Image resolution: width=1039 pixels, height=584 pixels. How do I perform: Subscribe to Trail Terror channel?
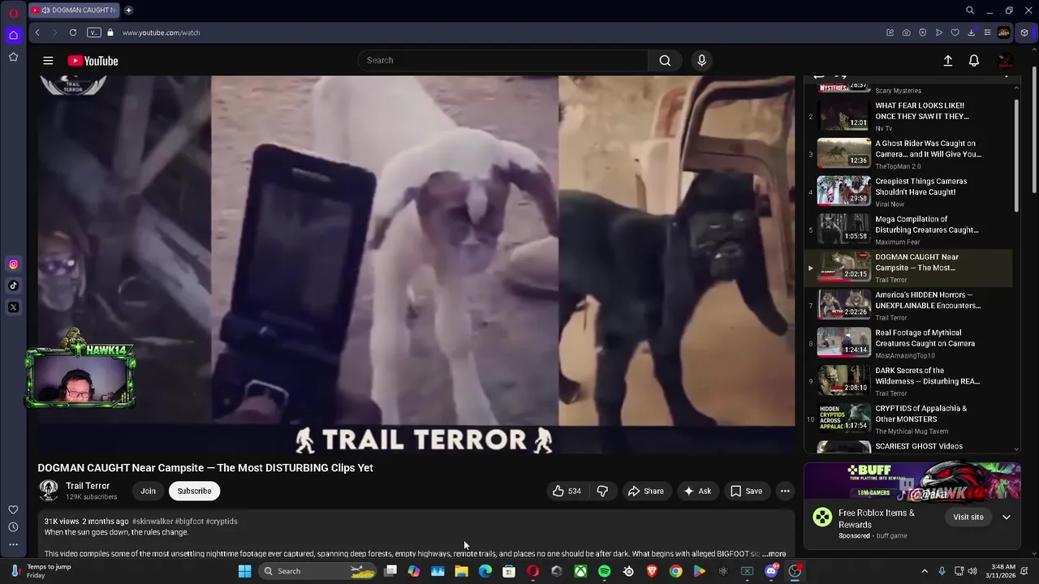(x=194, y=491)
